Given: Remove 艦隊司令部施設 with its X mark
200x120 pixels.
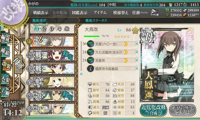Looking at the screenshot, I should (x=136, y=68).
